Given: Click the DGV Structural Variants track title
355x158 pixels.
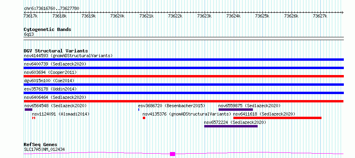Looking at the screenshot, I should click(56, 51).
